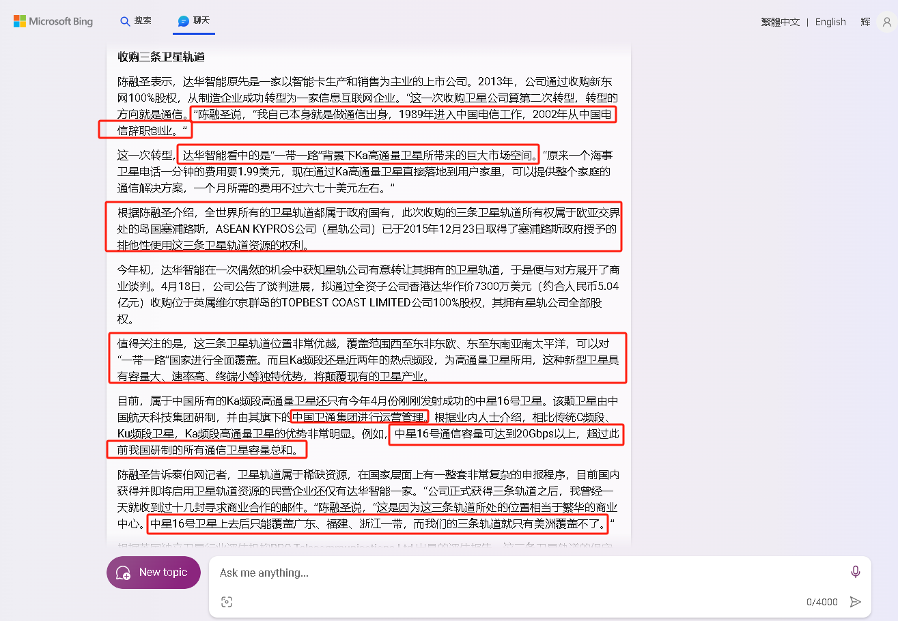Click the paragraph starting 值得关注的是
898x621 pixels.
point(368,359)
